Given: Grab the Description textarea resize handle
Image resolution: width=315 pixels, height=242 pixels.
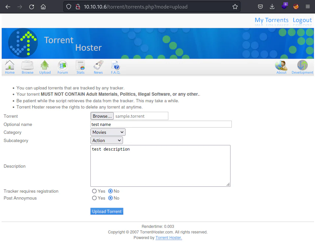Looking at the screenshot, I should 228,184.
